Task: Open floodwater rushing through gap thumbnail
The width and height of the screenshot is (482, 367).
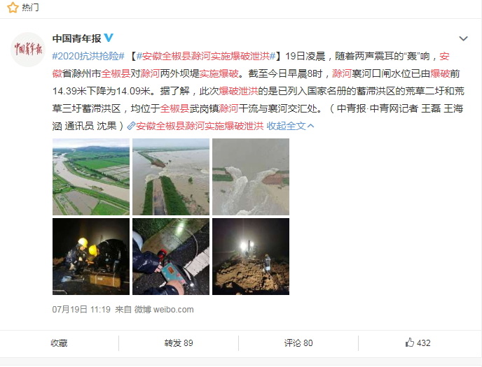Action: tap(251, 177)
